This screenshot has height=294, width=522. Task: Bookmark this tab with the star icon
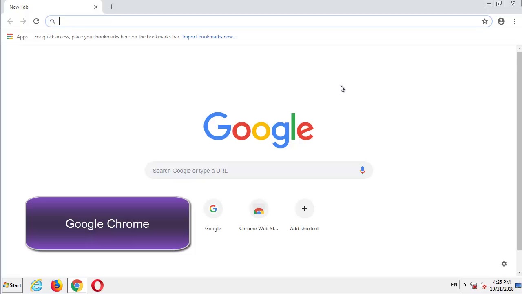tap(485, 21)
